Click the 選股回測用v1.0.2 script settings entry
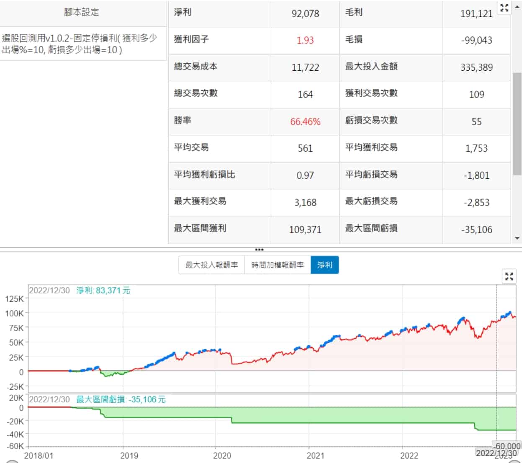This screenshot has width=522, height=463. pos(80,44)
